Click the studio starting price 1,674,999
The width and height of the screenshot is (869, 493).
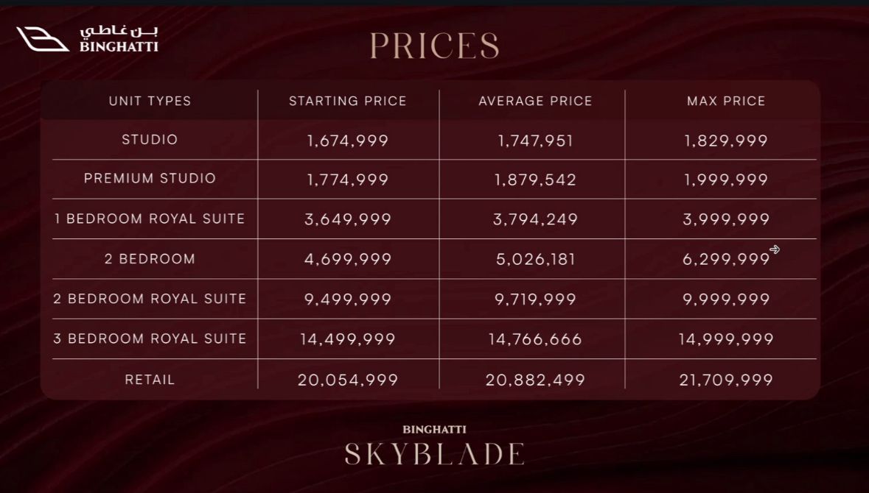click(x=348, y=141)
